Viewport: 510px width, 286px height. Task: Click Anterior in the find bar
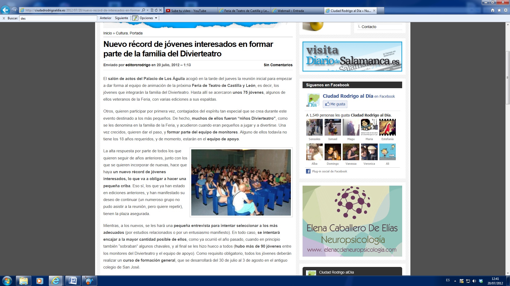pos(105,18)
